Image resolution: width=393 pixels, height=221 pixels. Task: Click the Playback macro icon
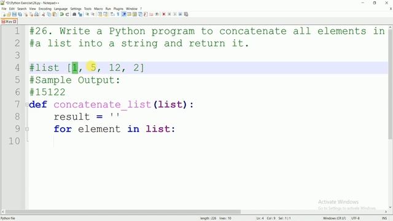point(174,14)
